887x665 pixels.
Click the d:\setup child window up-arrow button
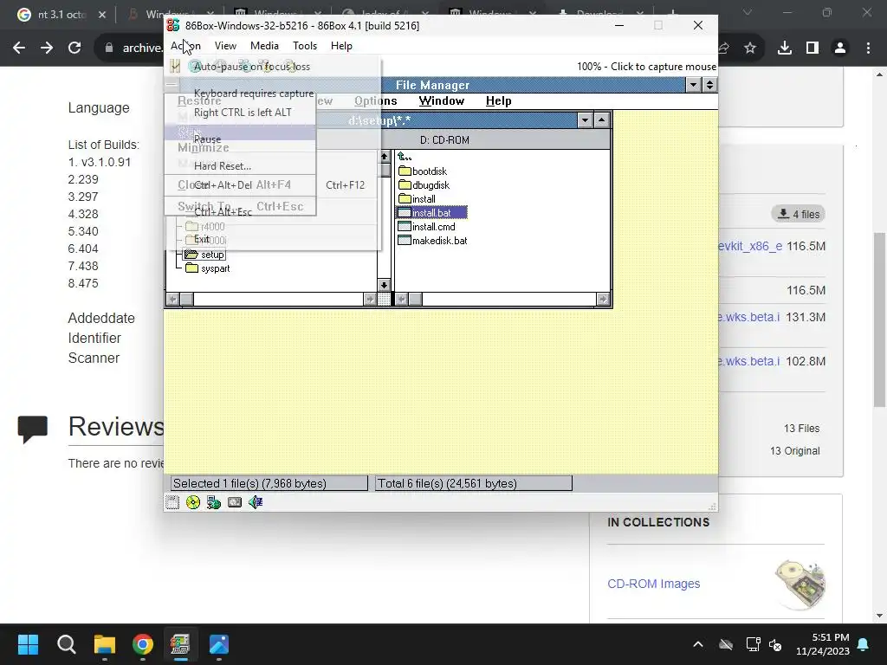tap(601, 119)
